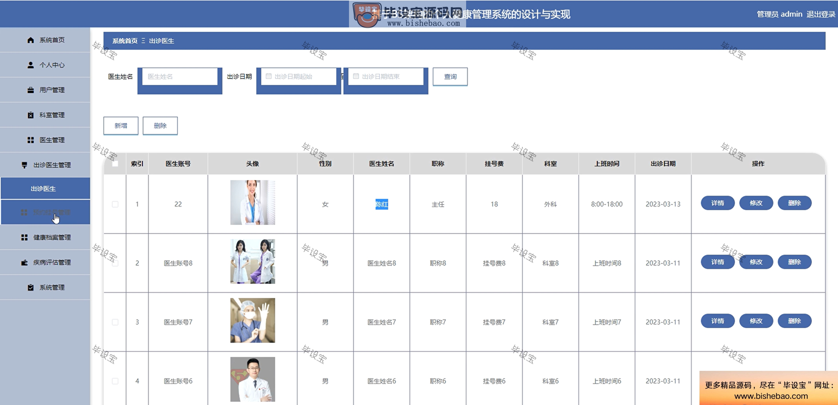
Task: Expand 健康档案管理 in the sidebar
Action: (45, 238)
